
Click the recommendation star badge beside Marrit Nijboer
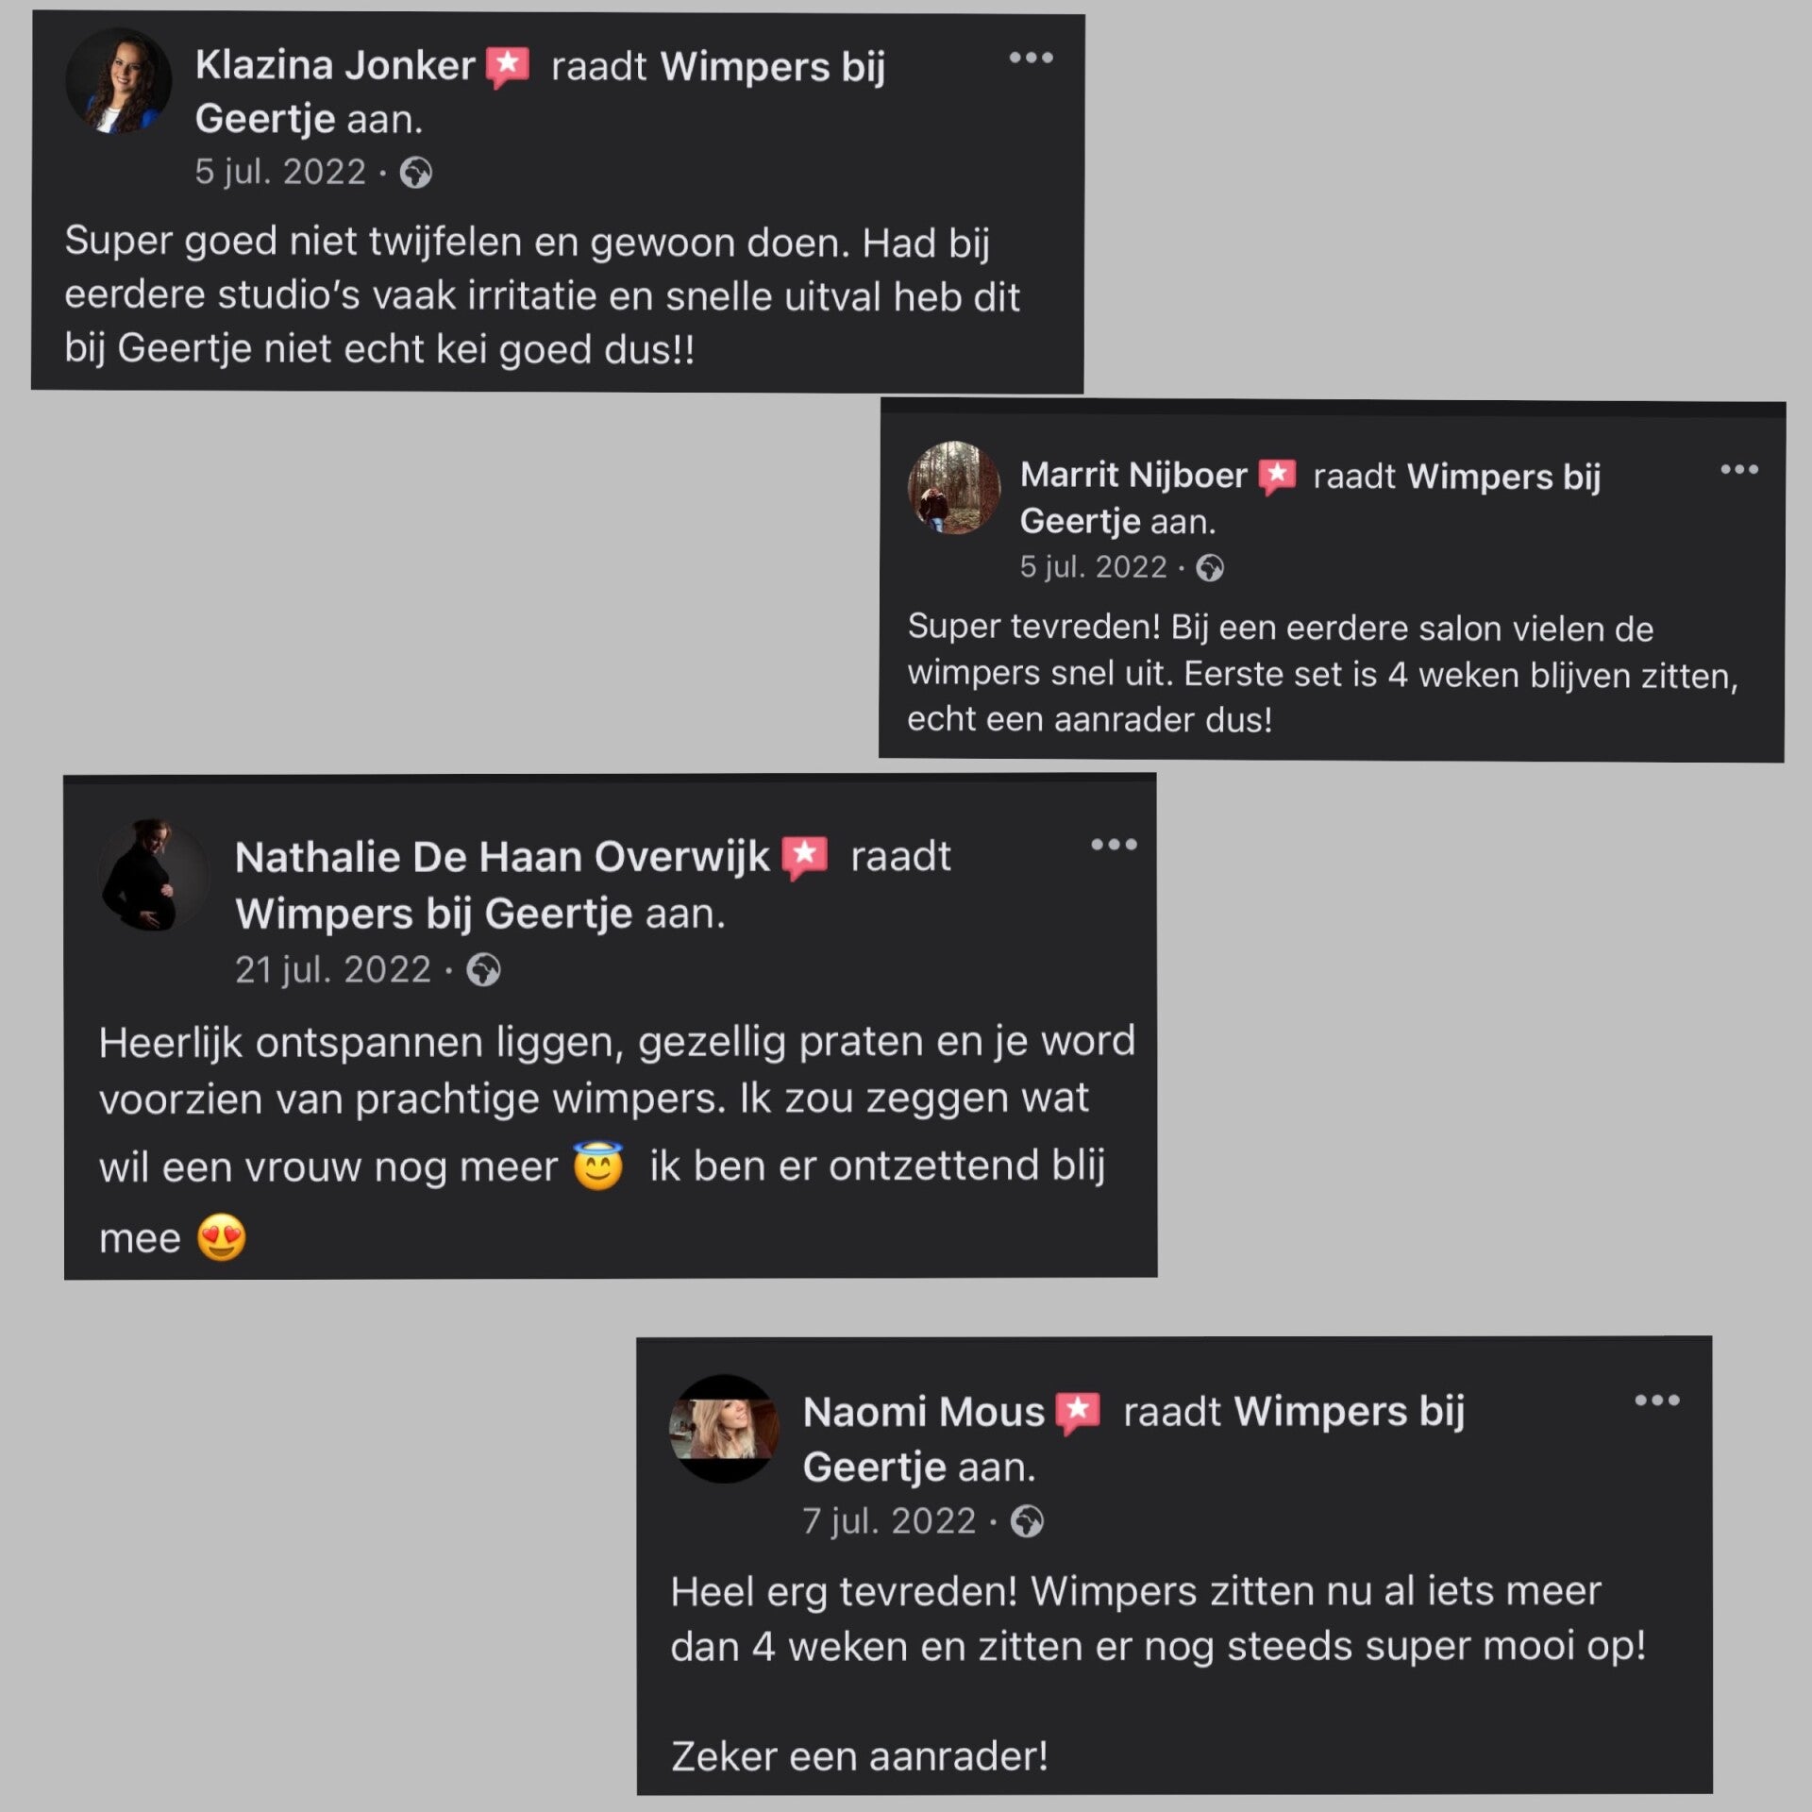1278,477
